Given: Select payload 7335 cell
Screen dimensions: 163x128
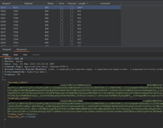Looking at the screenshot, I should (x=15, y=36).
